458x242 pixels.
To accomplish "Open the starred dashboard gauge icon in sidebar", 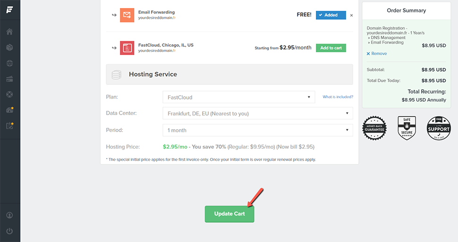I will (x=10, y=110).
